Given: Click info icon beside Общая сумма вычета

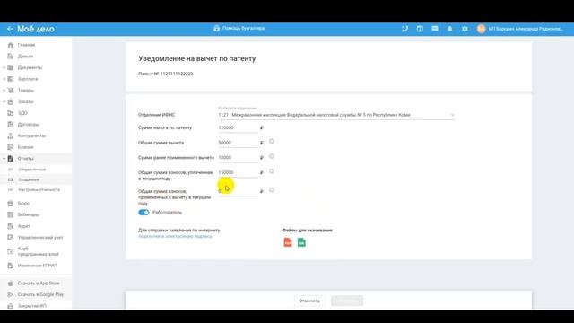Looking at the screenshot, I should tap(272, 141).
